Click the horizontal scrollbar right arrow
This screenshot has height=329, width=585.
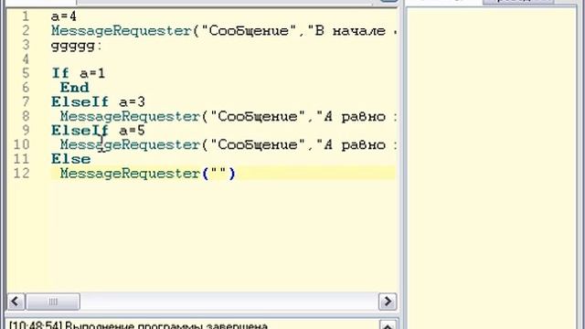pos(388,302)
